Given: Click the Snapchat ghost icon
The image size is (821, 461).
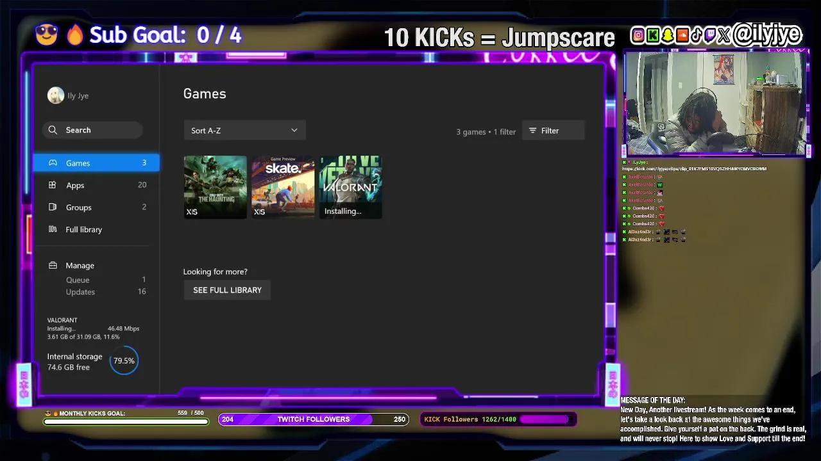Looking at the screenshot, I should click(x=667, y=35).
